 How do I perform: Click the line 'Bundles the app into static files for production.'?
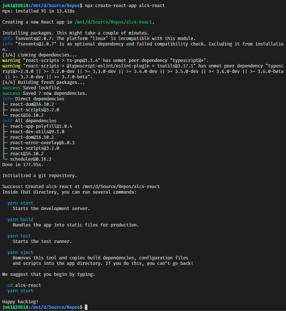pos(76,225)
